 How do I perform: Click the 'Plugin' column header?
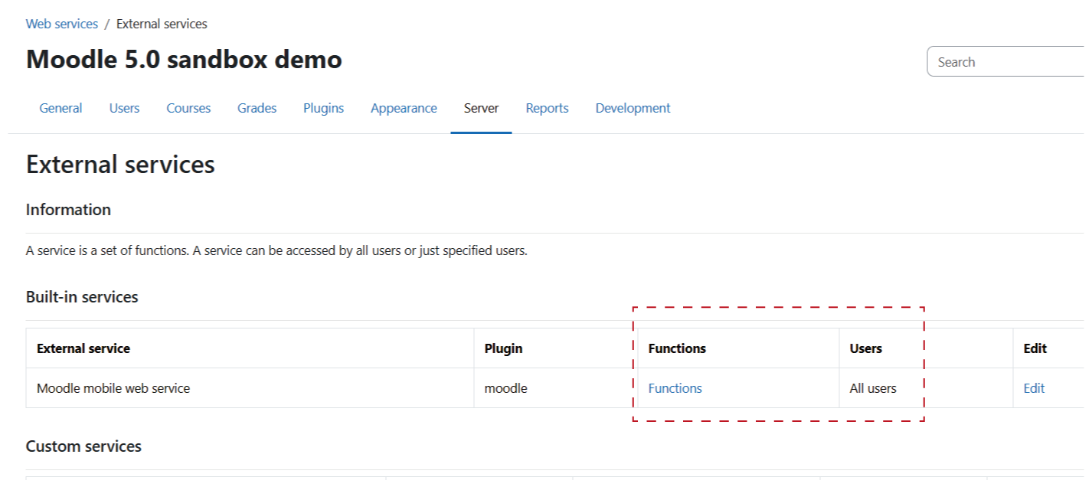(x=503, y=348)
